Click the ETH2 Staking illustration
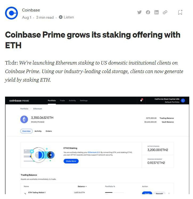The width and height of the screenshot is (193, 199). (x=40, y=154)
